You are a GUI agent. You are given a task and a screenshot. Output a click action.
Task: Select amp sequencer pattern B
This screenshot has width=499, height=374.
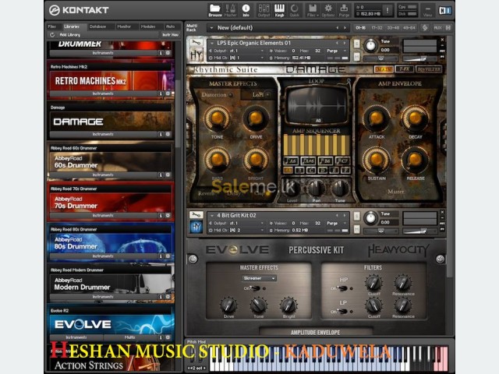point(299,171)
